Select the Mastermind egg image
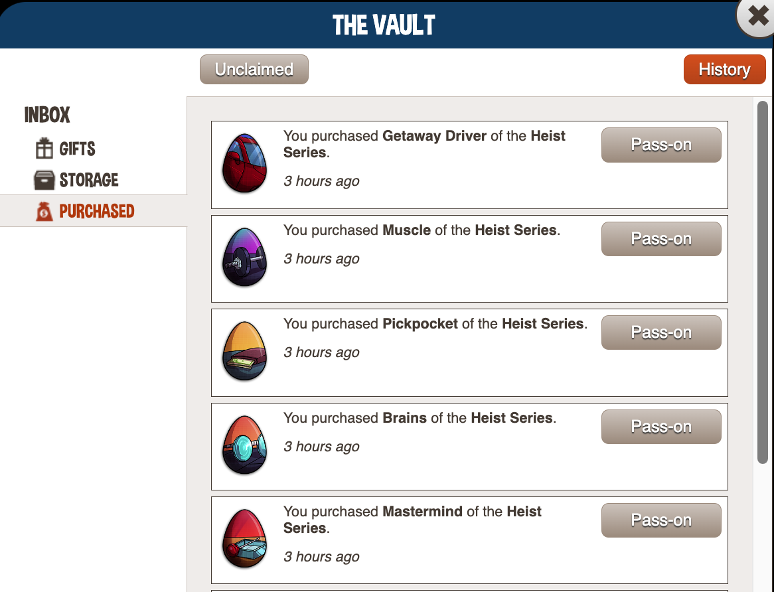The width and height of the screenshot is (774, 592). (244, 538)
